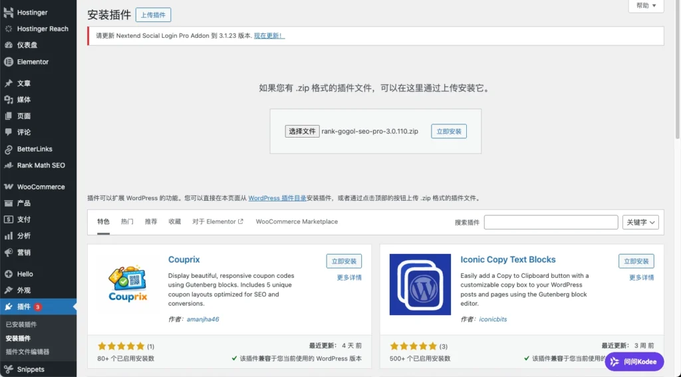681x377 pixels.
Task: Click the plugin update count badge 3
Action: (x=38, y=307)
